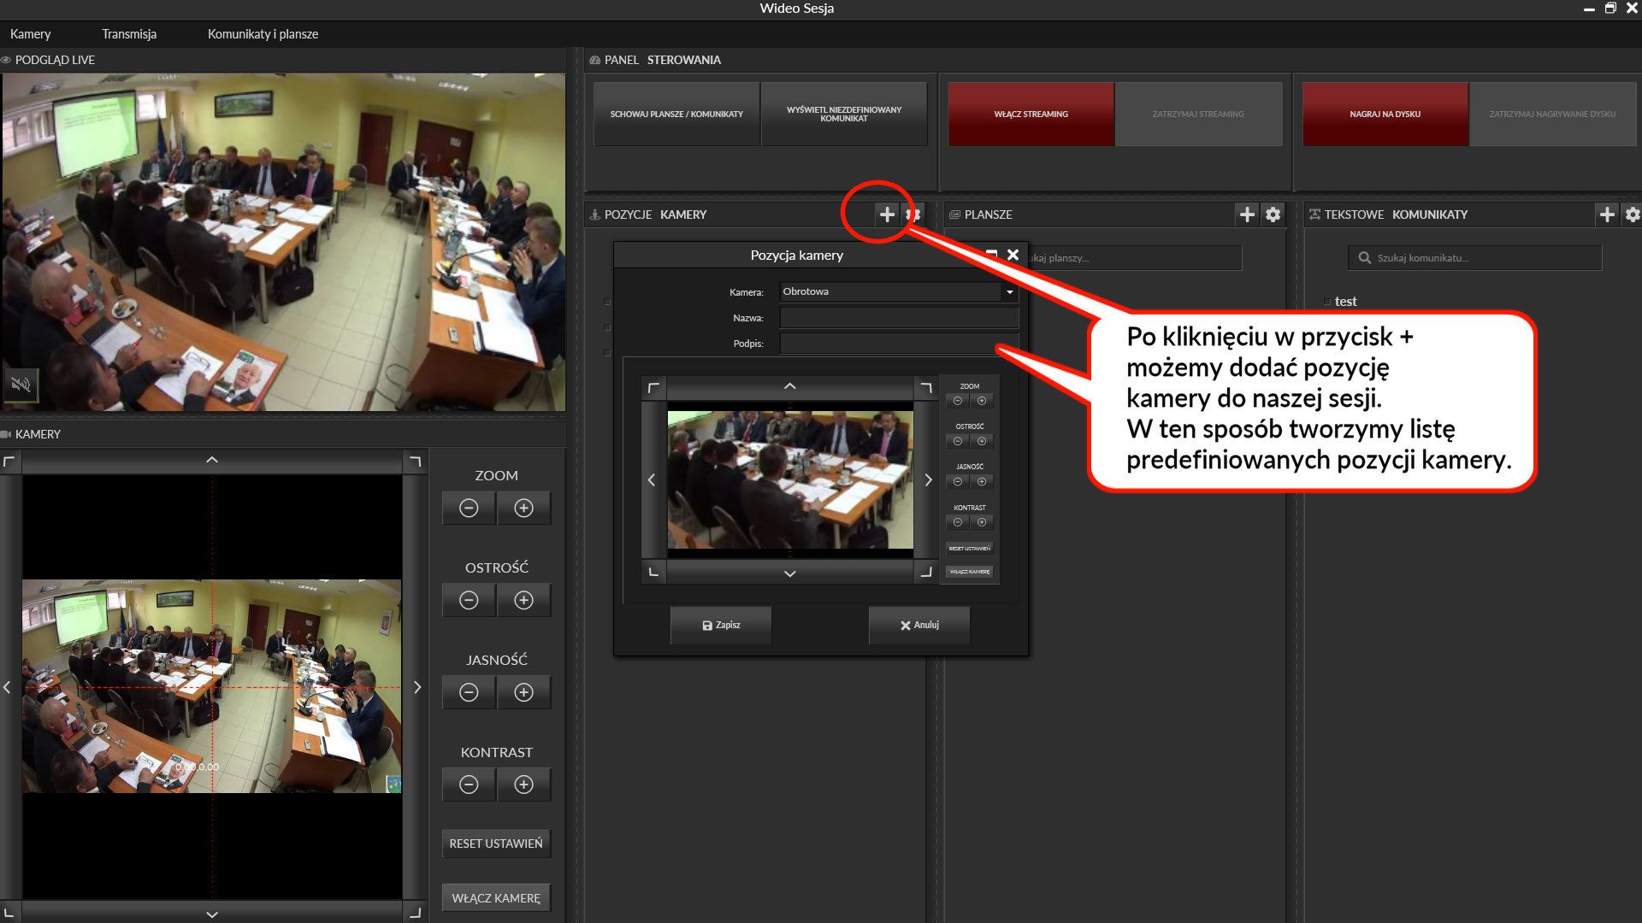Add a new camera position with plus icon
This screenshot has width=1642, height=923.
pos(887,215)
